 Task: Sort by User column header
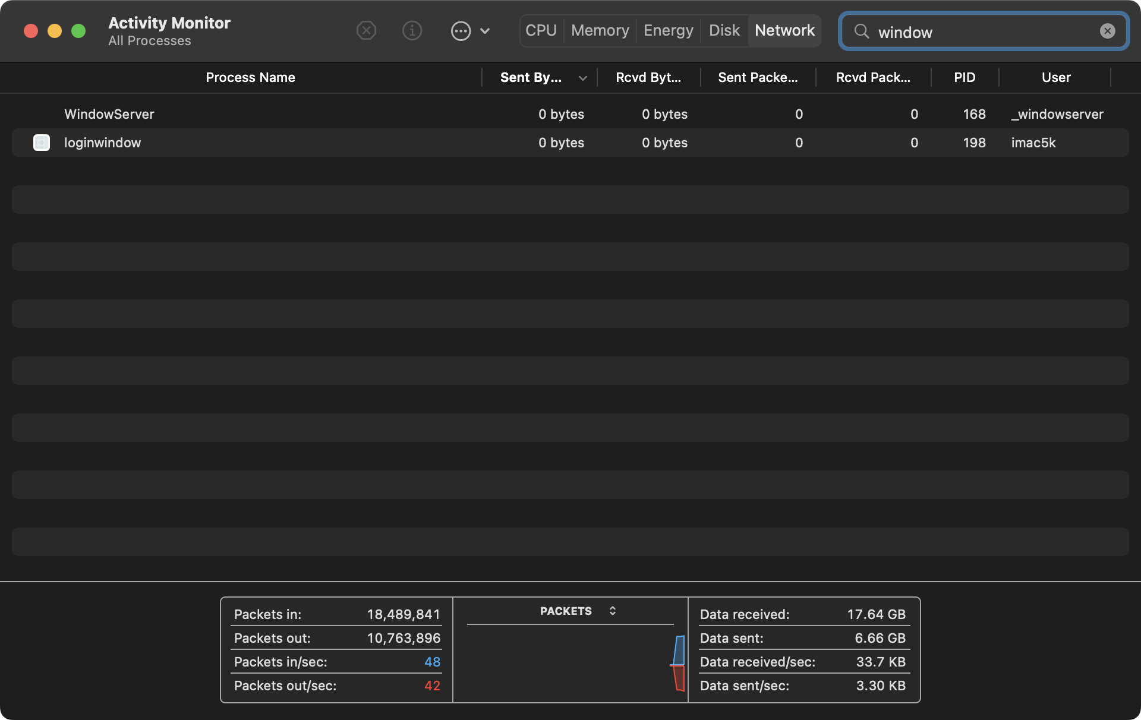point(1056,77)
